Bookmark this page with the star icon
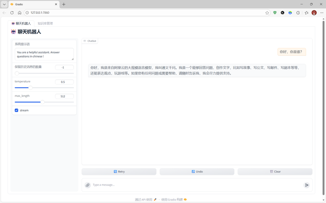Viewport: 326px width, 203px height. [x=267, y=13]
